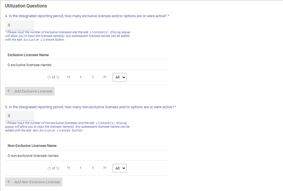Go to first page of non-exclusive licensee table
The image size is (283, 191).
coord(69,168)
